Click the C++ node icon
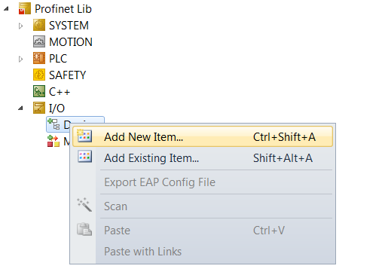The height and width of the screenshot is (275, 382). click(x=39, y=91)
